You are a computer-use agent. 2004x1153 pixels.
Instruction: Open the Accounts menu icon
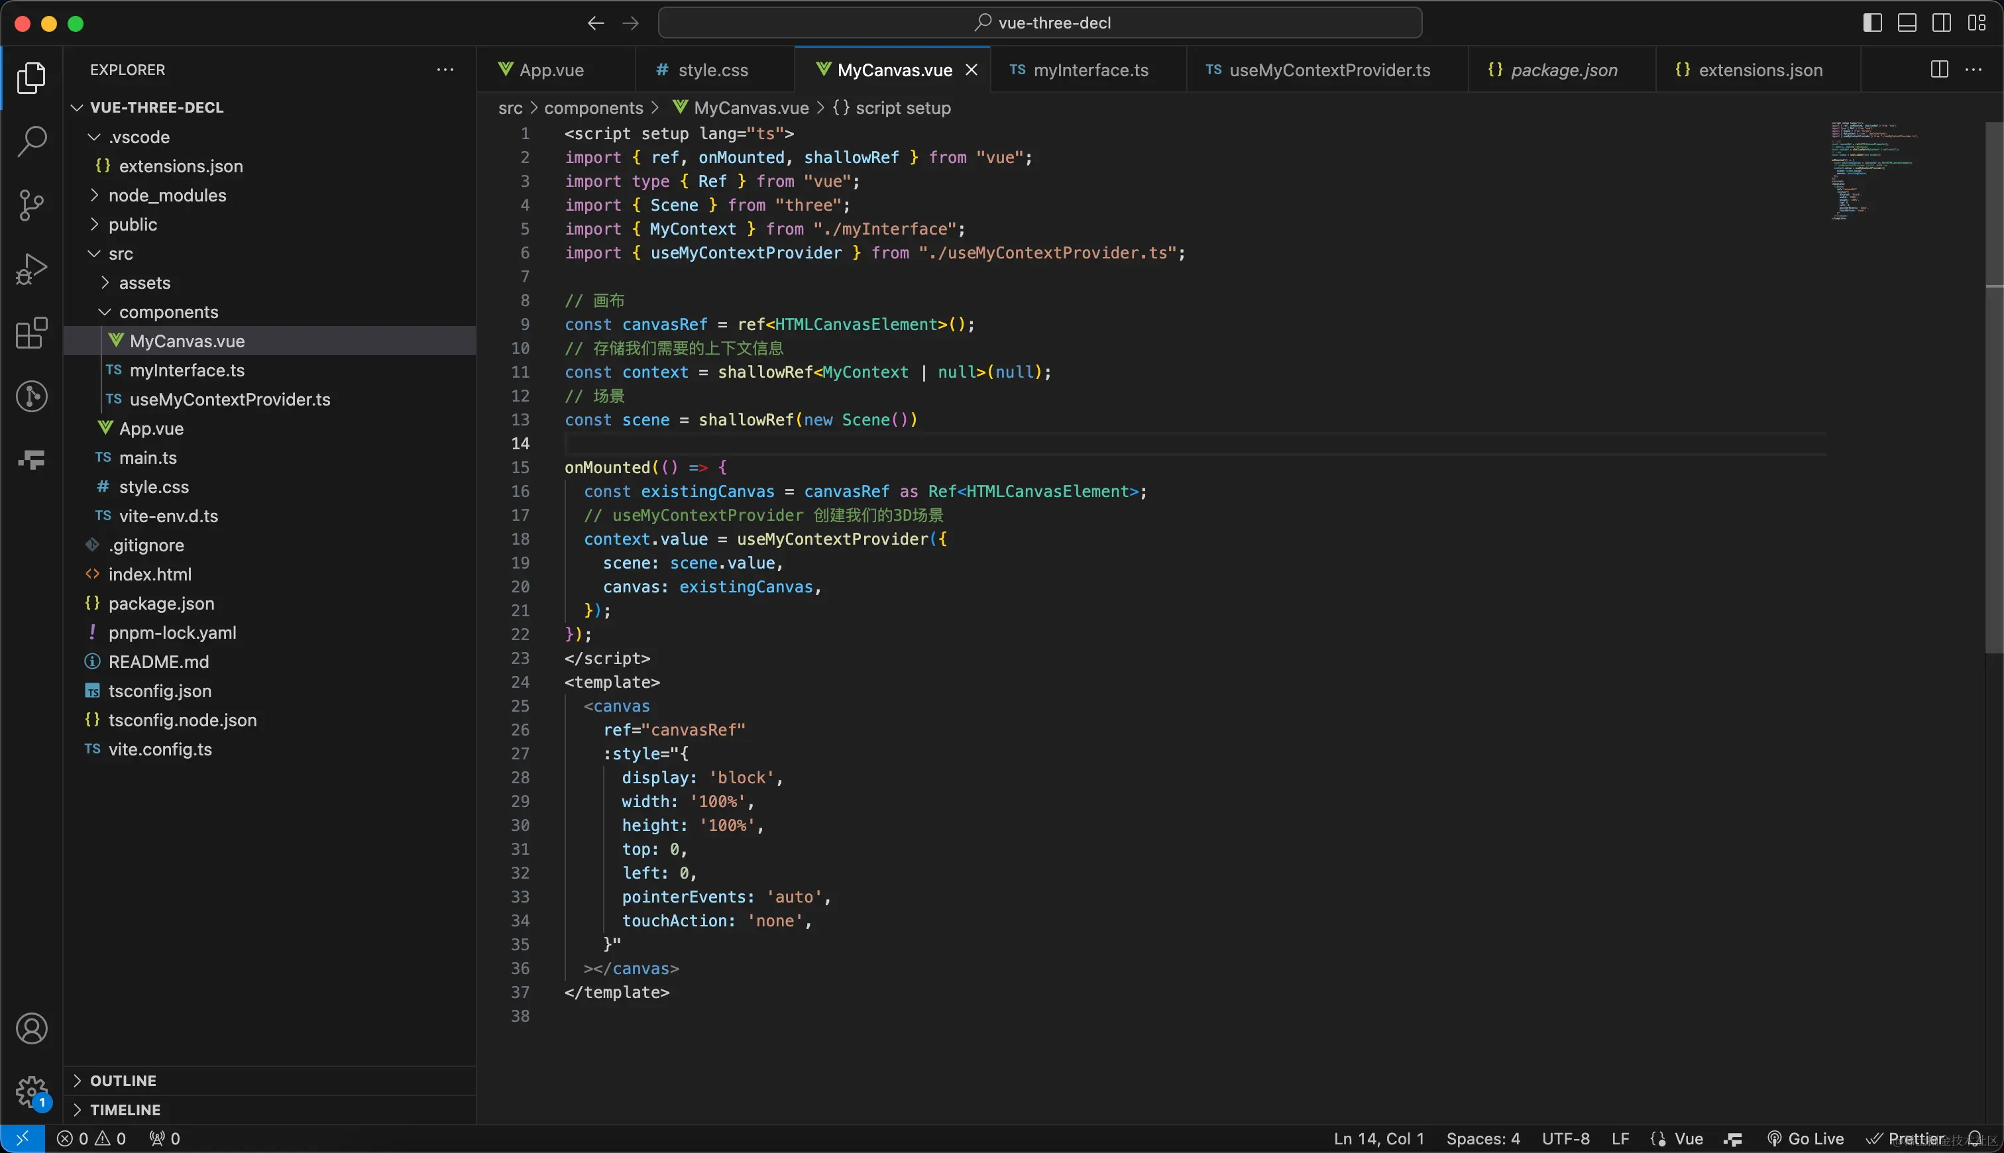click(32, 1028)
